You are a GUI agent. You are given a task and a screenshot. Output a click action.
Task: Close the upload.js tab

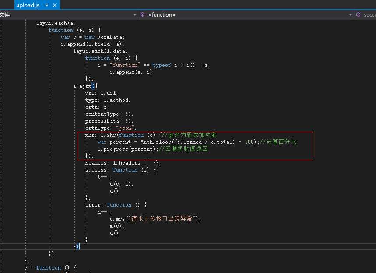pos(55,5)
